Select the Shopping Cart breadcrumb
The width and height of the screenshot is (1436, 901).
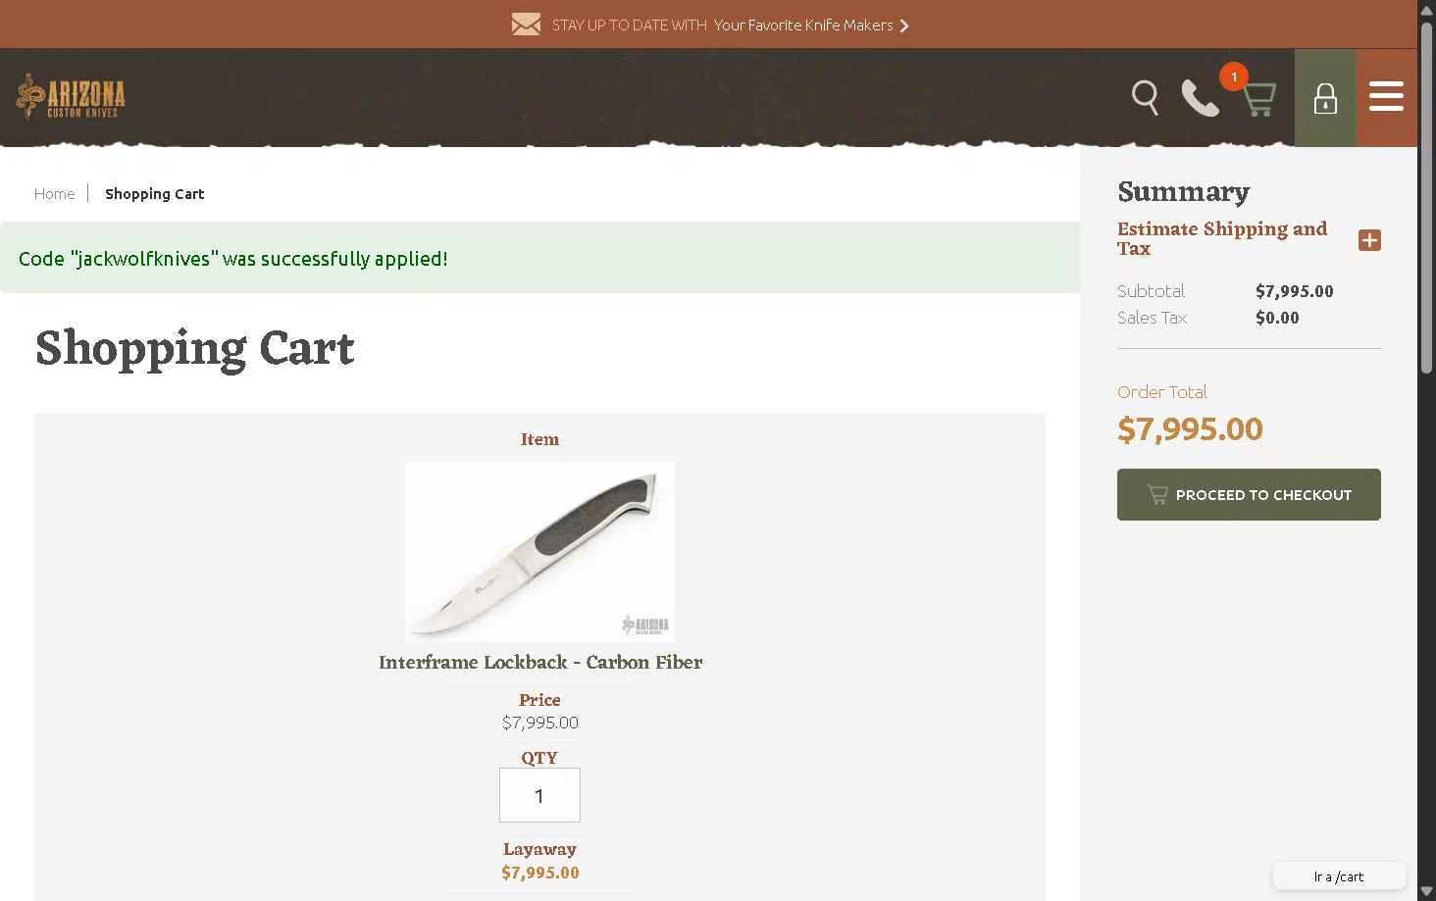point(155,194)
